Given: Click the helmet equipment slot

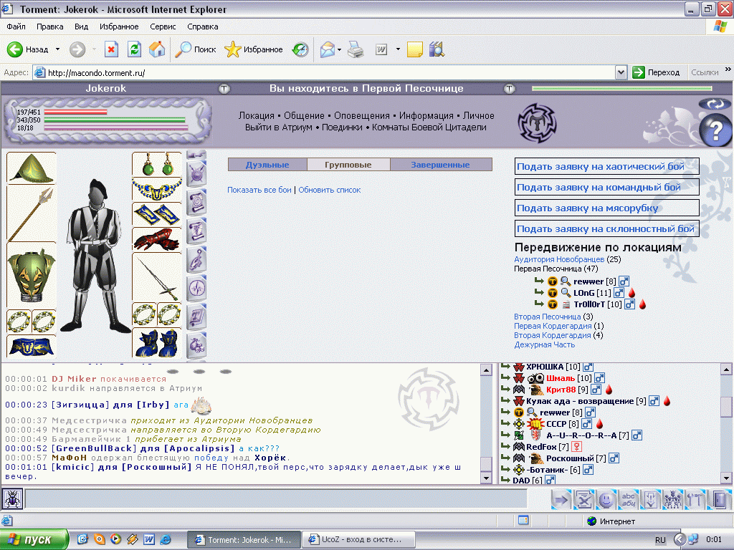Looking at the screenshot, I should (32, 168).
